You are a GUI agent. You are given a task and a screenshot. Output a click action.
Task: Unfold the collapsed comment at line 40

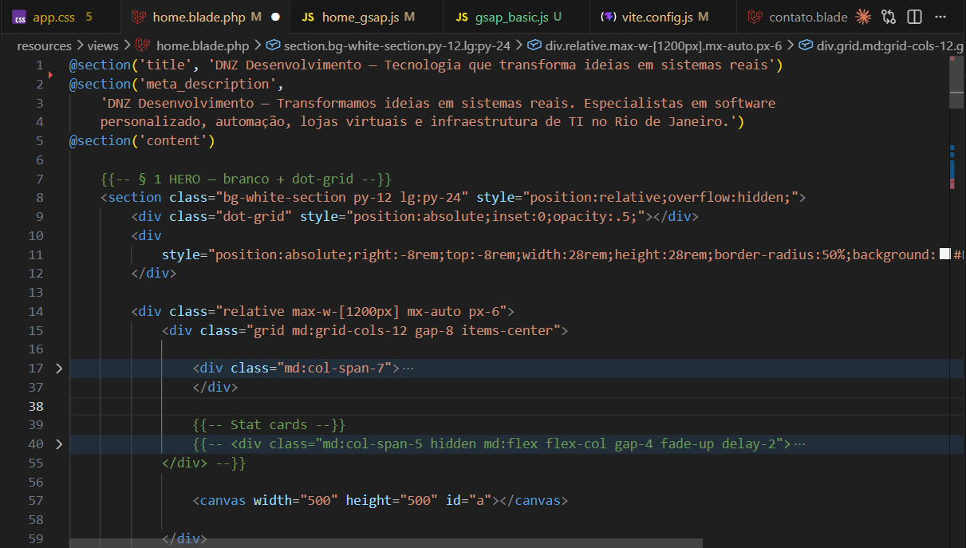click(58, 444)
